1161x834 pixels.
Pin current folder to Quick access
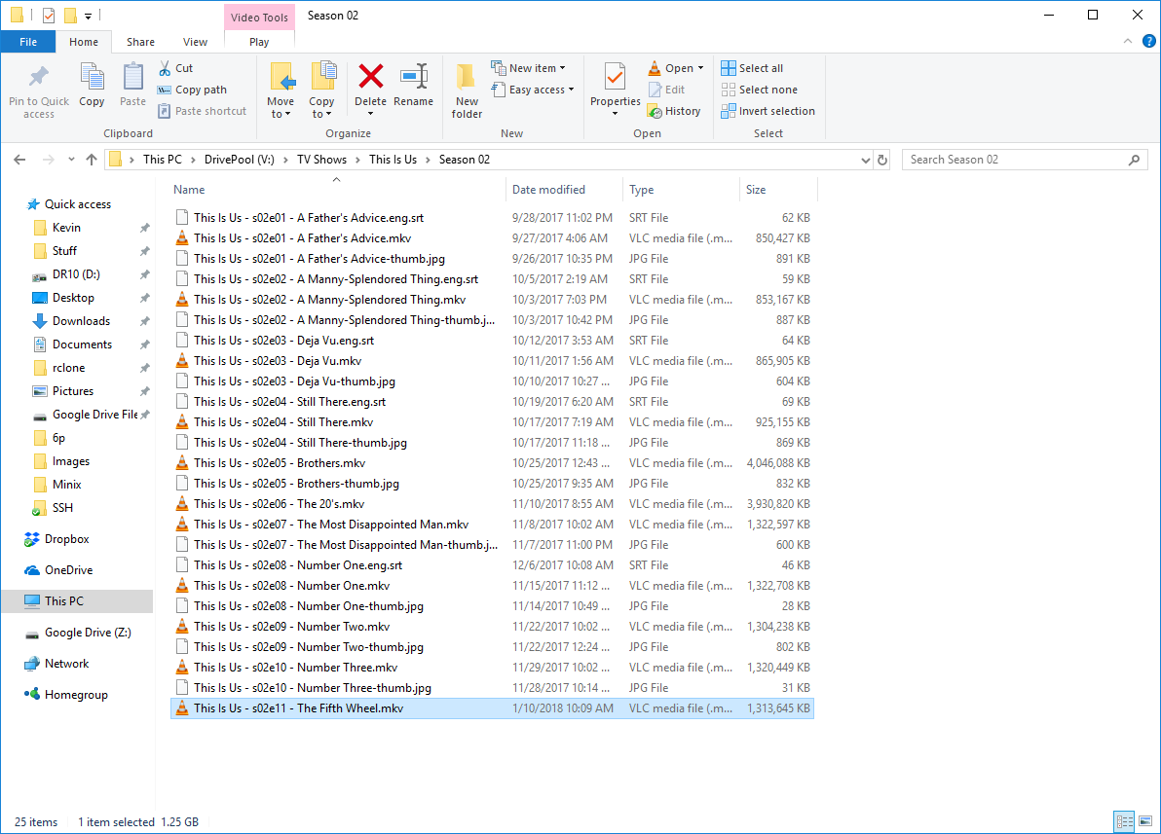pyautogui.click(x=38, y=88)
